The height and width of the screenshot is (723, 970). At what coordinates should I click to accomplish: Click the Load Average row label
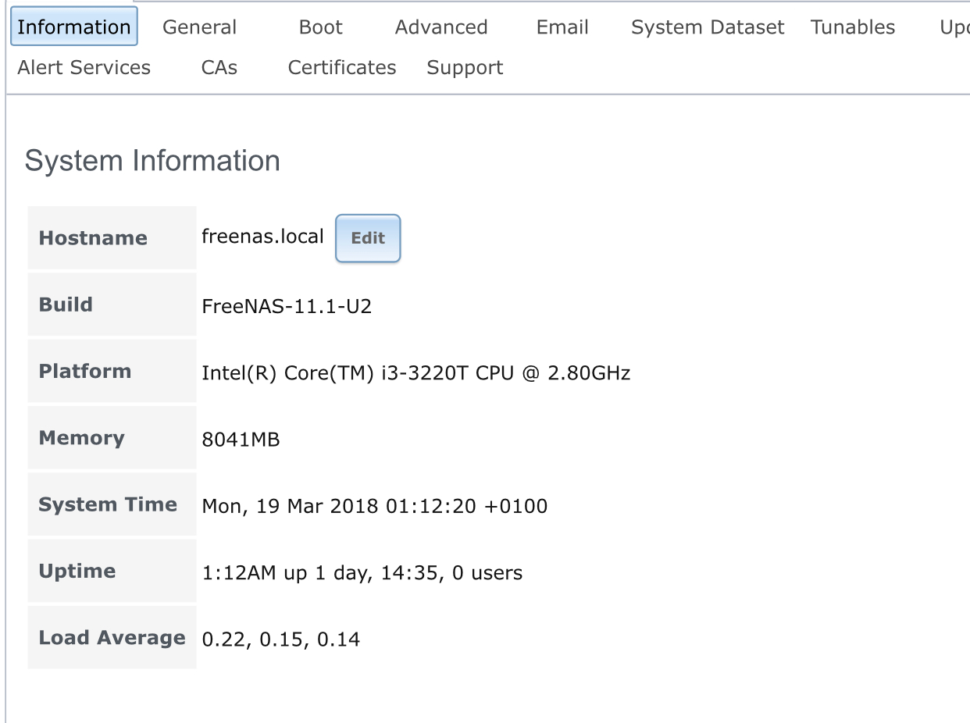coord(112,638)
